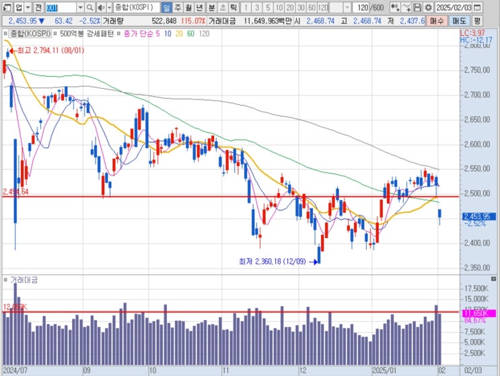The height and width of the screenshot is (376, 500).
Task: Click the add candle indicator icon
Action: (395, 7)
